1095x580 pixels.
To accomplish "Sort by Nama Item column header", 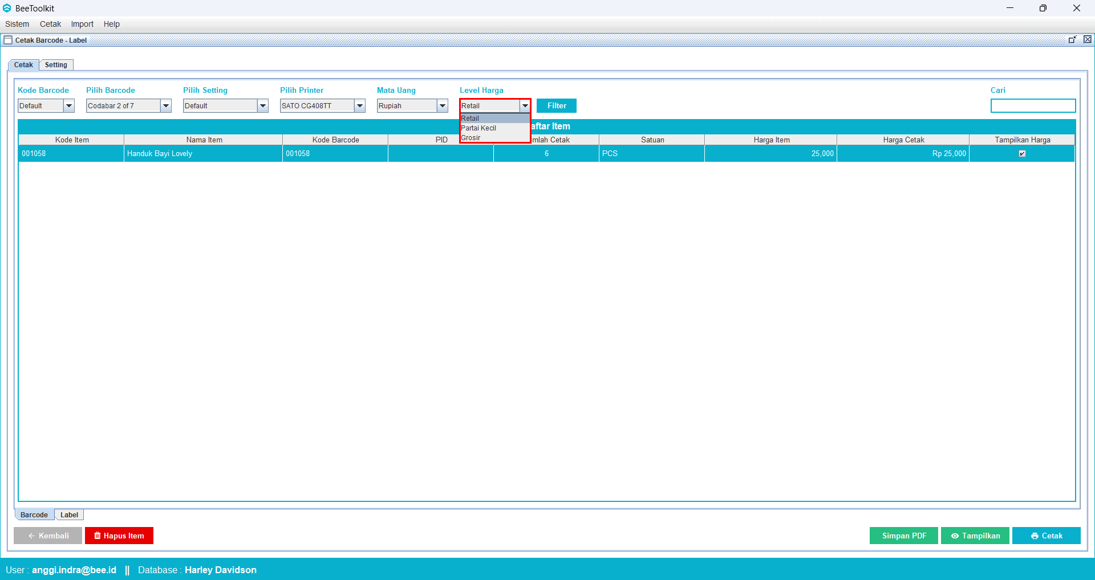I will pos(204,140).
